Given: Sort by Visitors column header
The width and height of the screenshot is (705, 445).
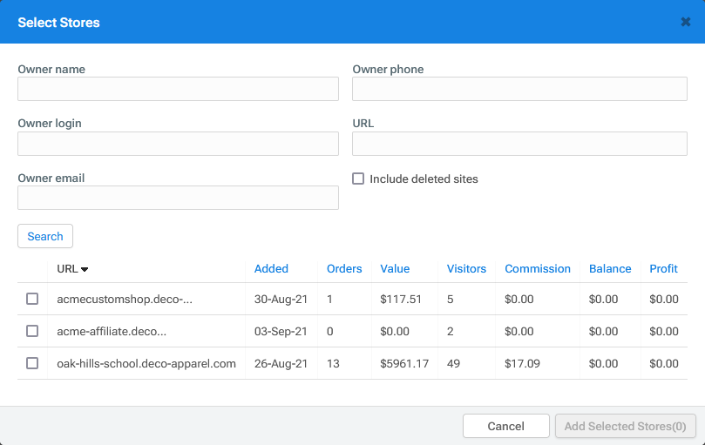Looking at the screenshot, I should pos(466,268).
